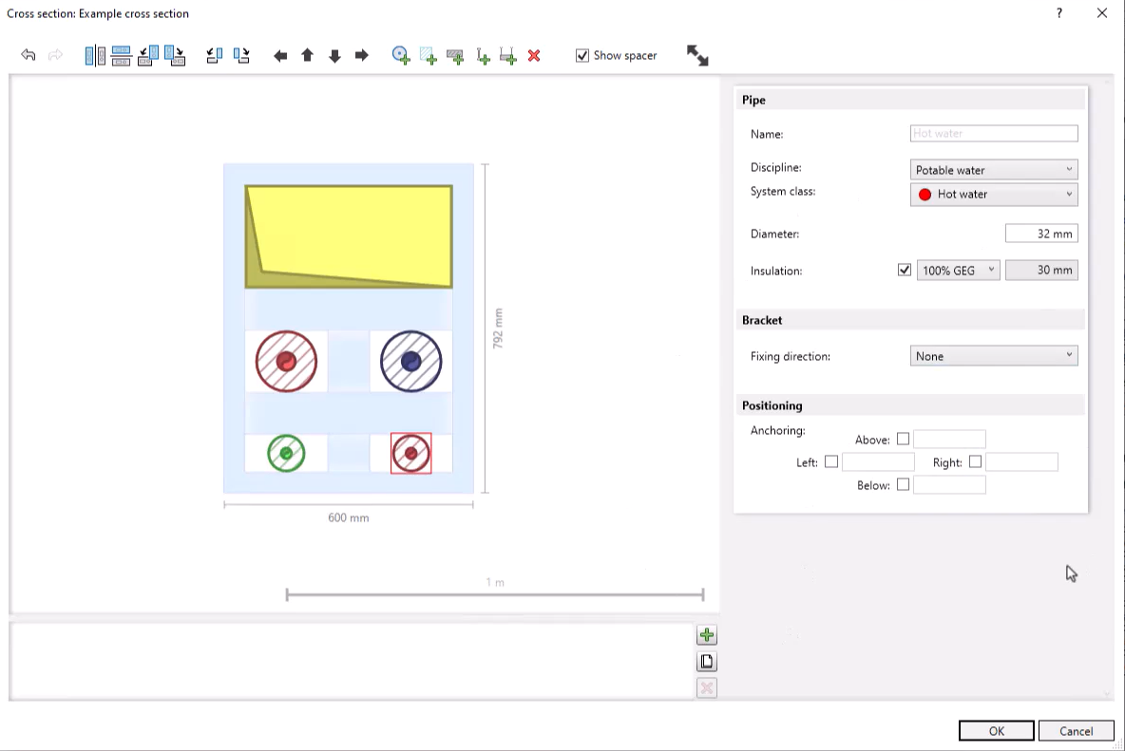The width and height of the screenshot is (1125, 751).
Task: Toggle the Show spacer checkbox
Action: tap(582, 56)
